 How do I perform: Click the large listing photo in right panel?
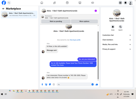click(x=117, y=13)
